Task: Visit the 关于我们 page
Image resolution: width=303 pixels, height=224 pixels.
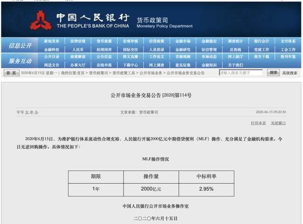Action: [x=235, y=65]
